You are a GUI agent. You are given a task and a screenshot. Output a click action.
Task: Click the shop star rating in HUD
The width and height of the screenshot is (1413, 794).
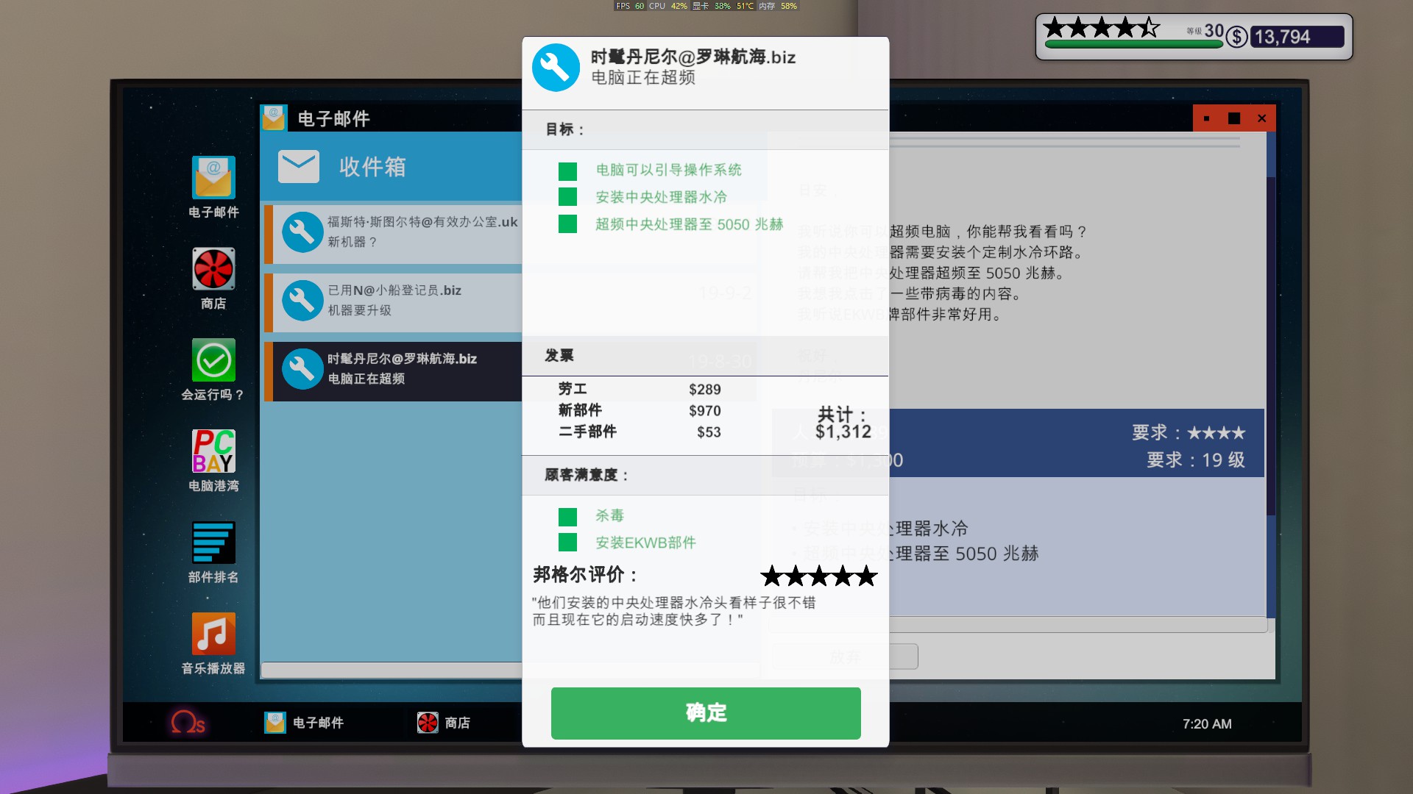coord(1101,28)
